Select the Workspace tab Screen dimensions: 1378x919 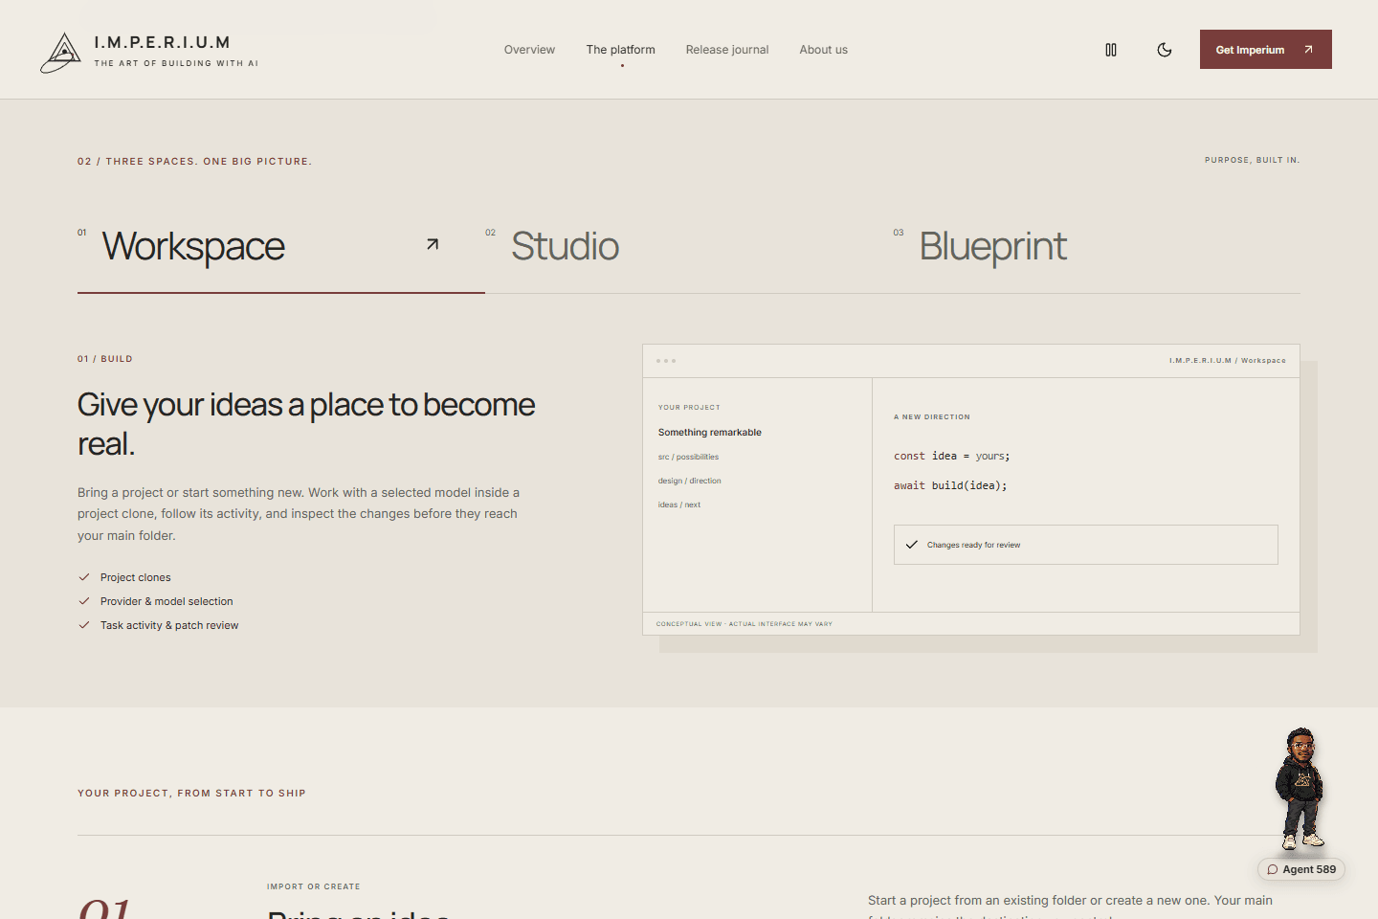click(x=281, y=247)
